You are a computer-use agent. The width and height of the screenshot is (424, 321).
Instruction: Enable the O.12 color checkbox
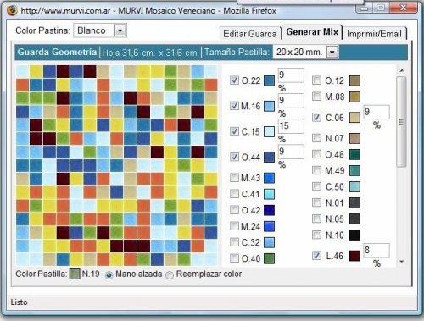point(316,80)
